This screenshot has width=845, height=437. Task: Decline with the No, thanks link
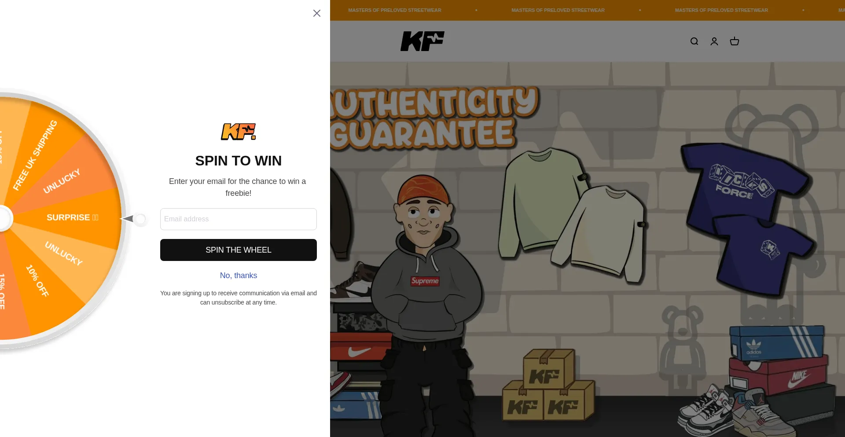(x=239, y=275)
